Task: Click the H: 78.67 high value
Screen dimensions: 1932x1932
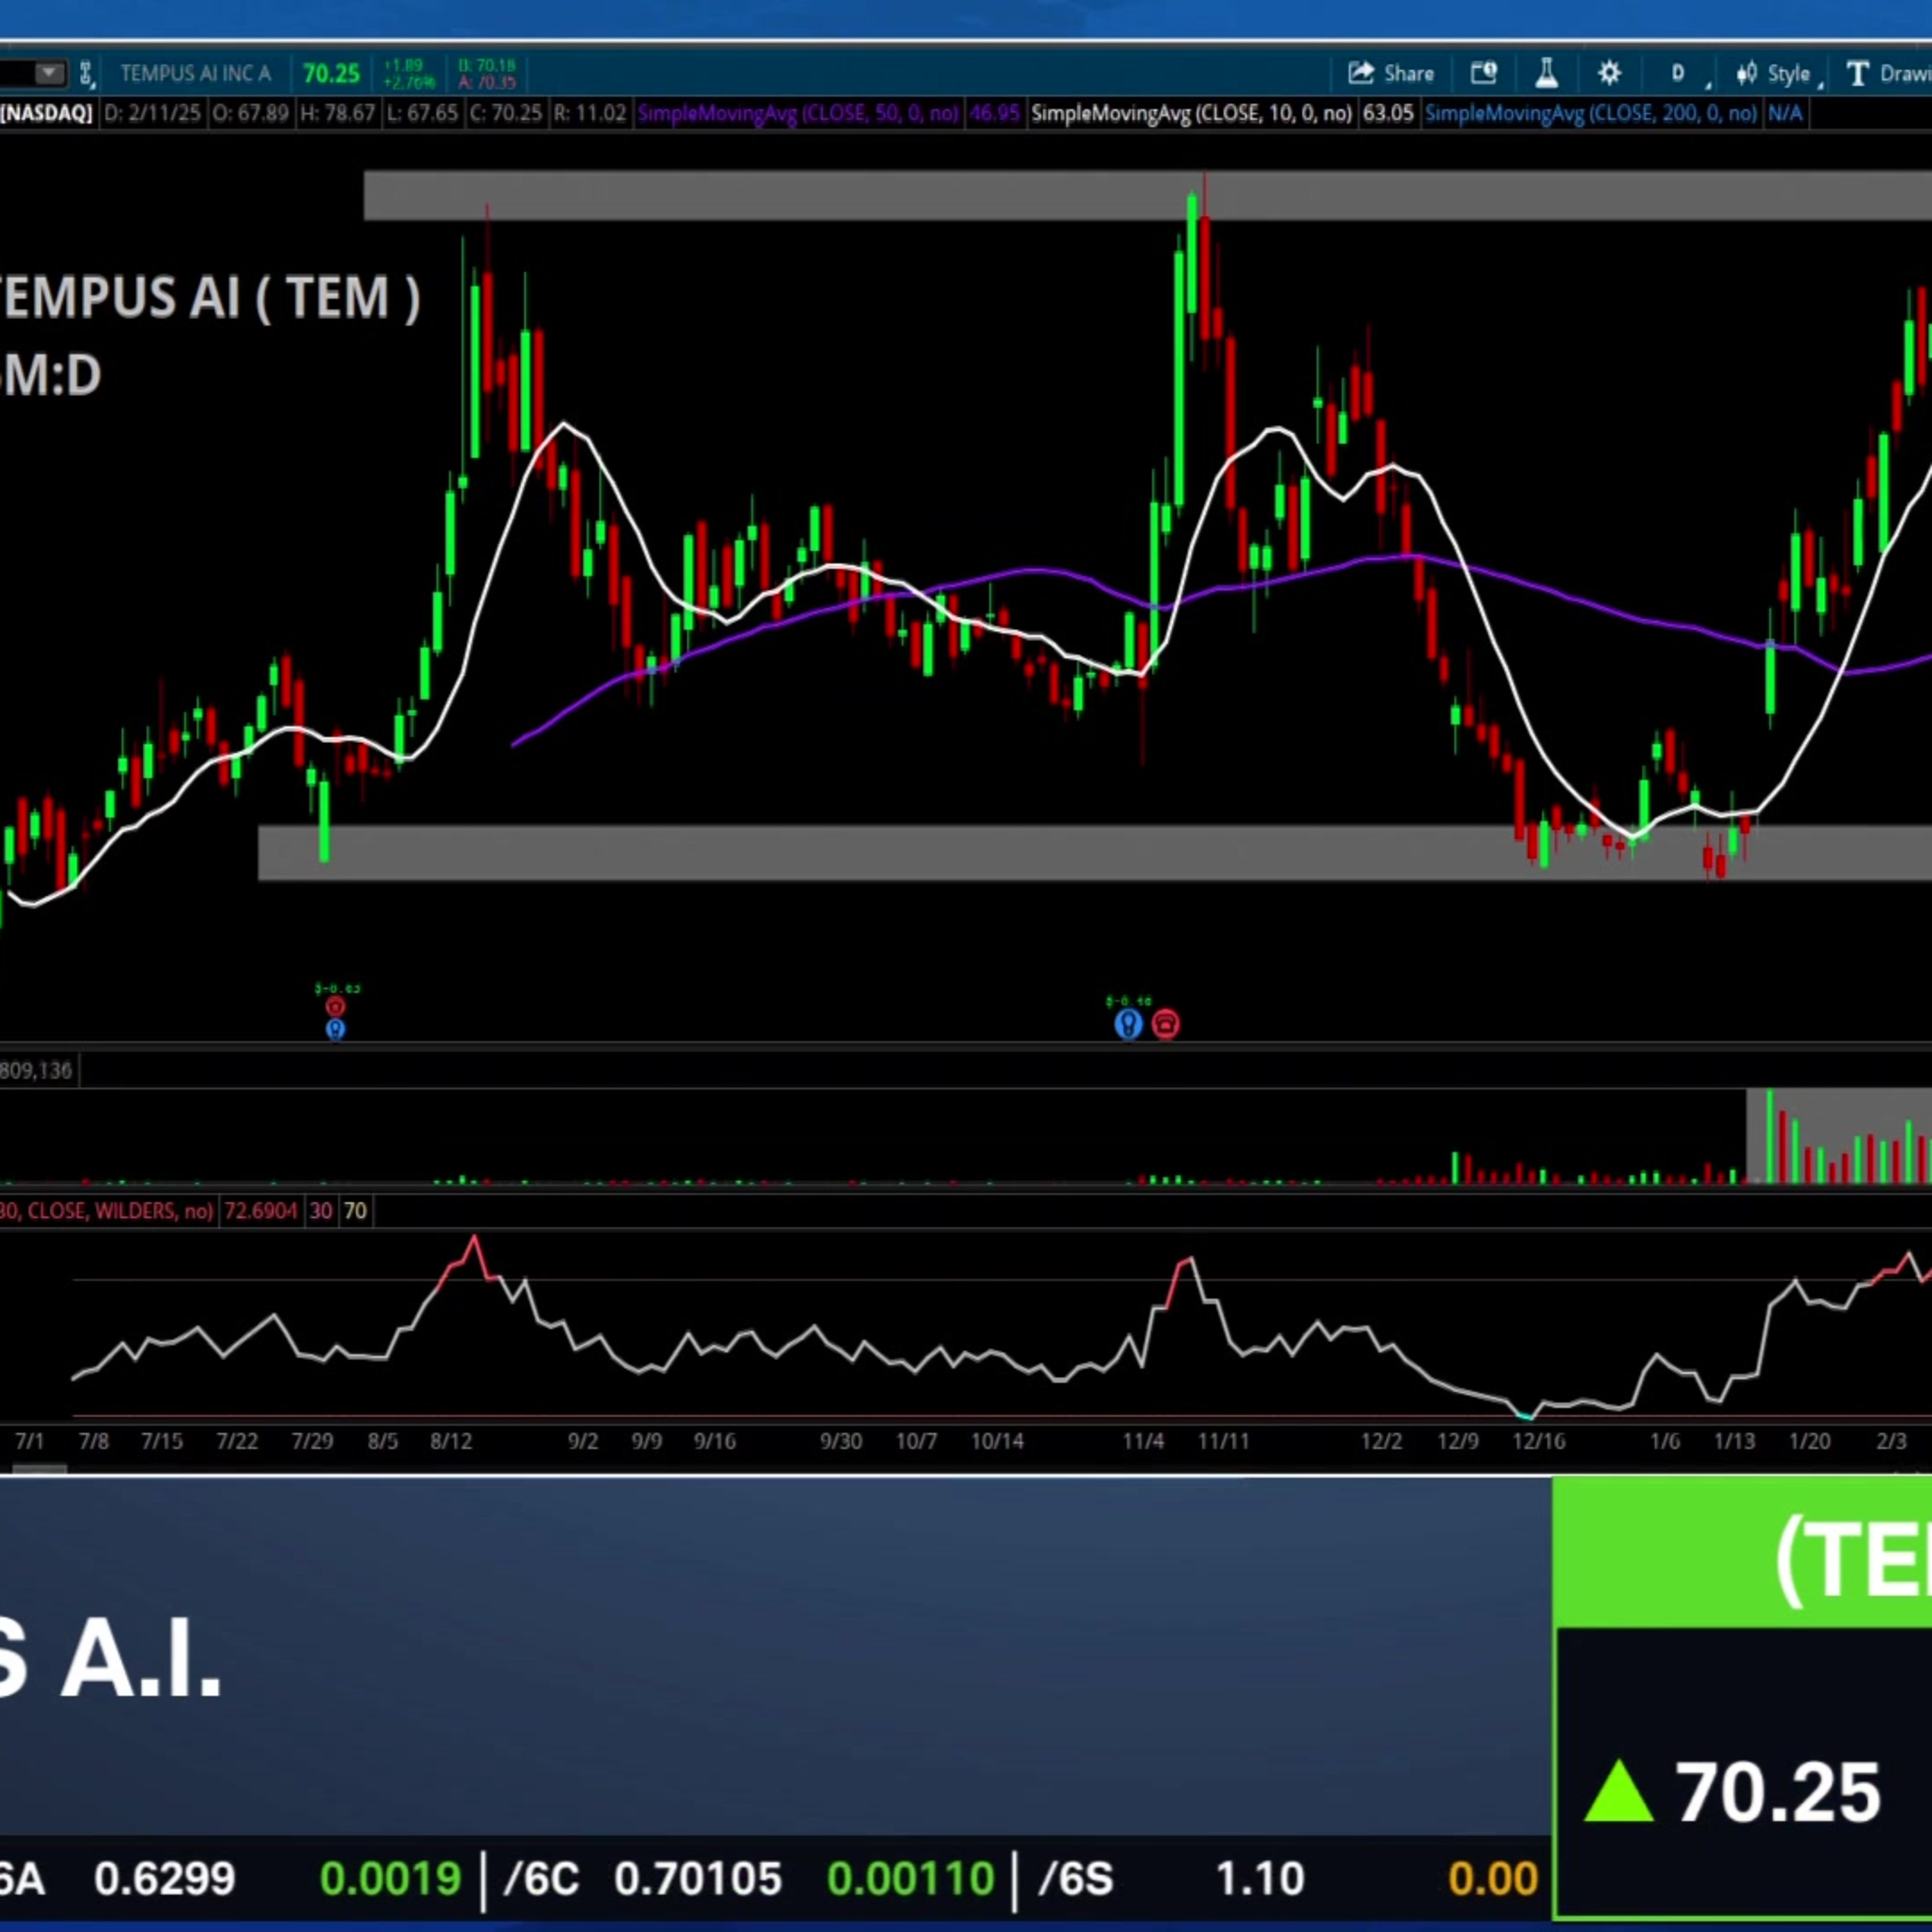Action: tap(337, 113)
